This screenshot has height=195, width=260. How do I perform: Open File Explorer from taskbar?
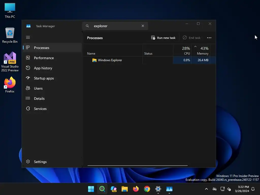tap(124, 189)
